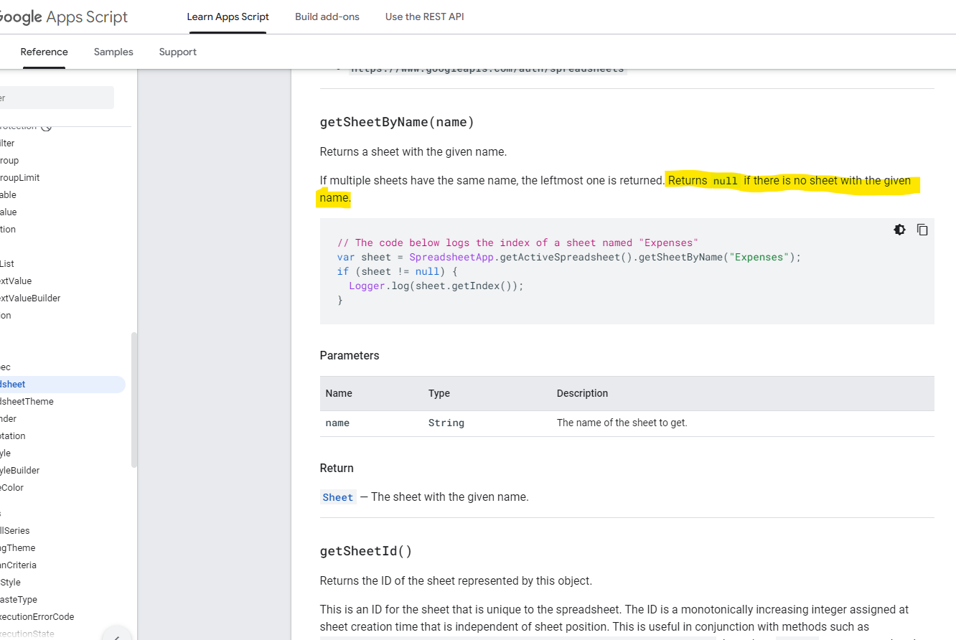The width and height of the screenshot is (956, 640).
Task: Click SpreadsheetApp in the code example
Action: coord(451,257)
